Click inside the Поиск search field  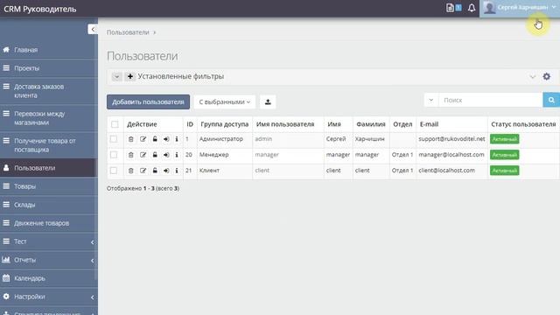pyautogui.click(x=490, y=100)
